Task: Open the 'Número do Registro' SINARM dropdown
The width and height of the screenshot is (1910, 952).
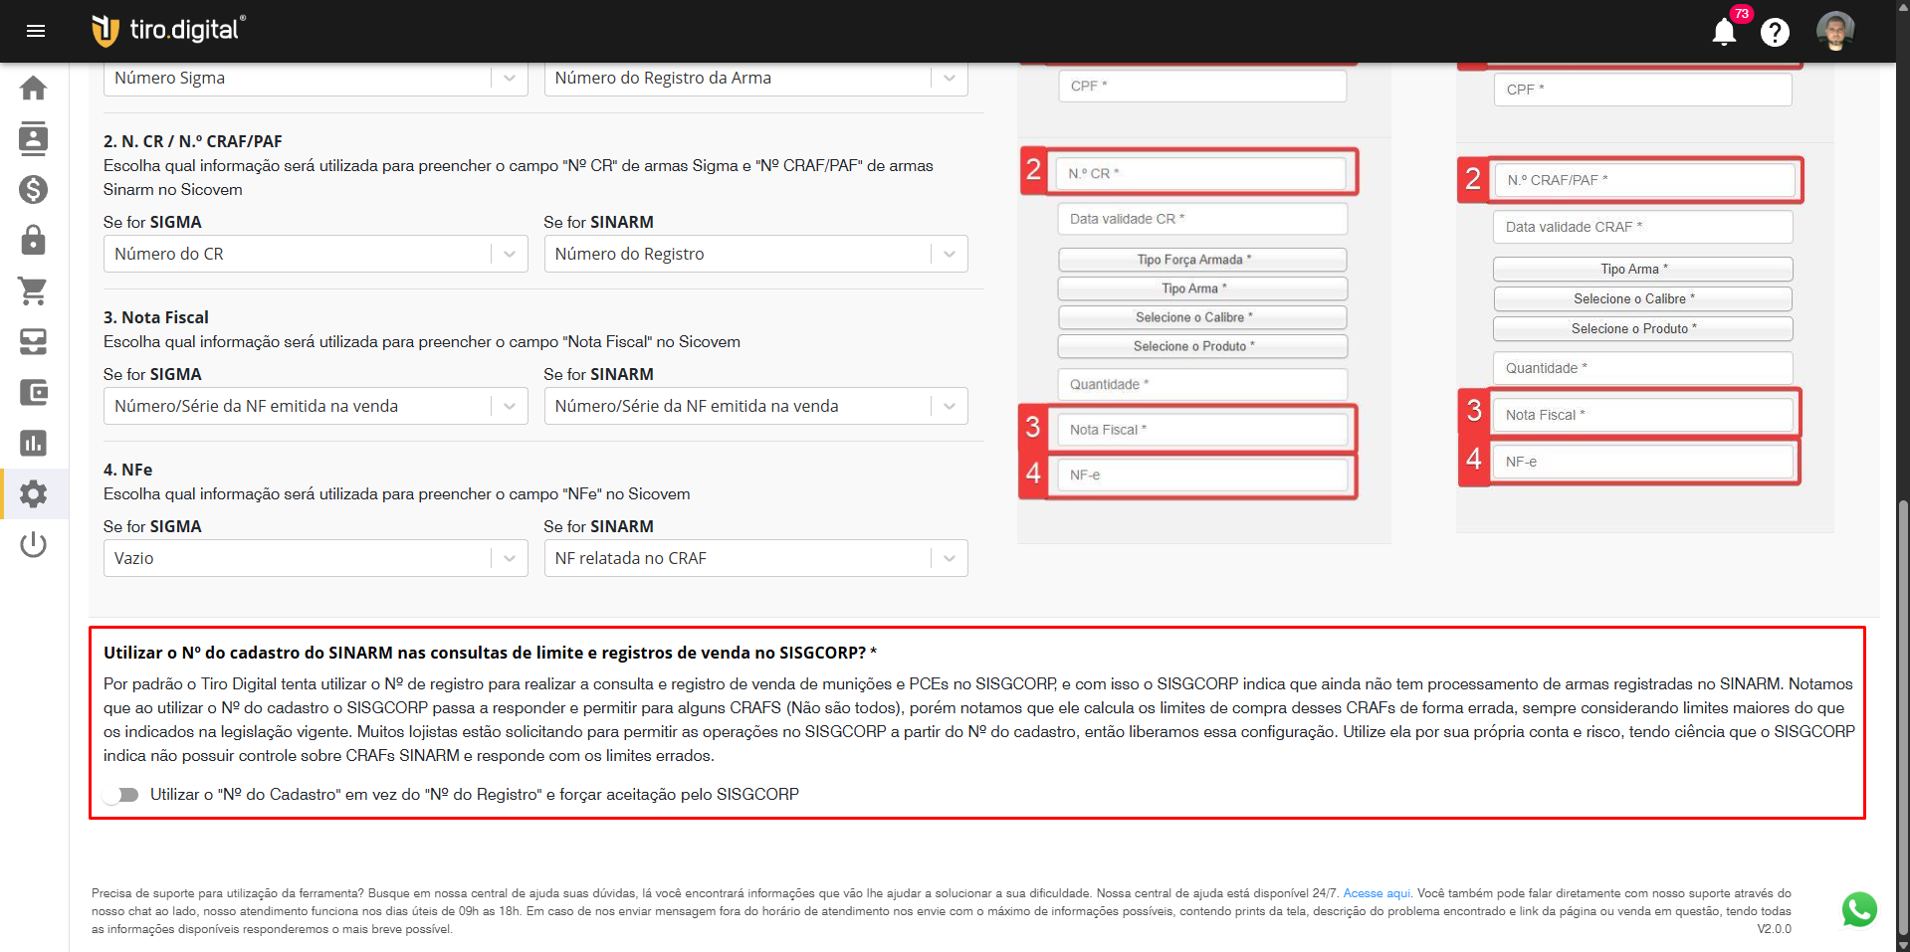Action: pos(754,254)
